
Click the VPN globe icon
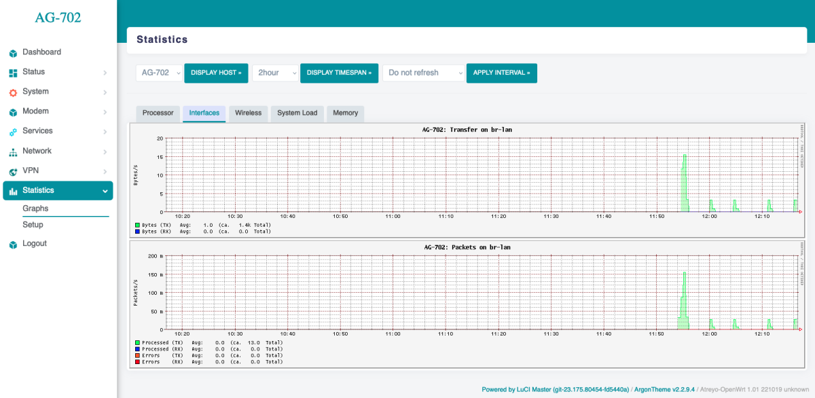pos(13,172)
